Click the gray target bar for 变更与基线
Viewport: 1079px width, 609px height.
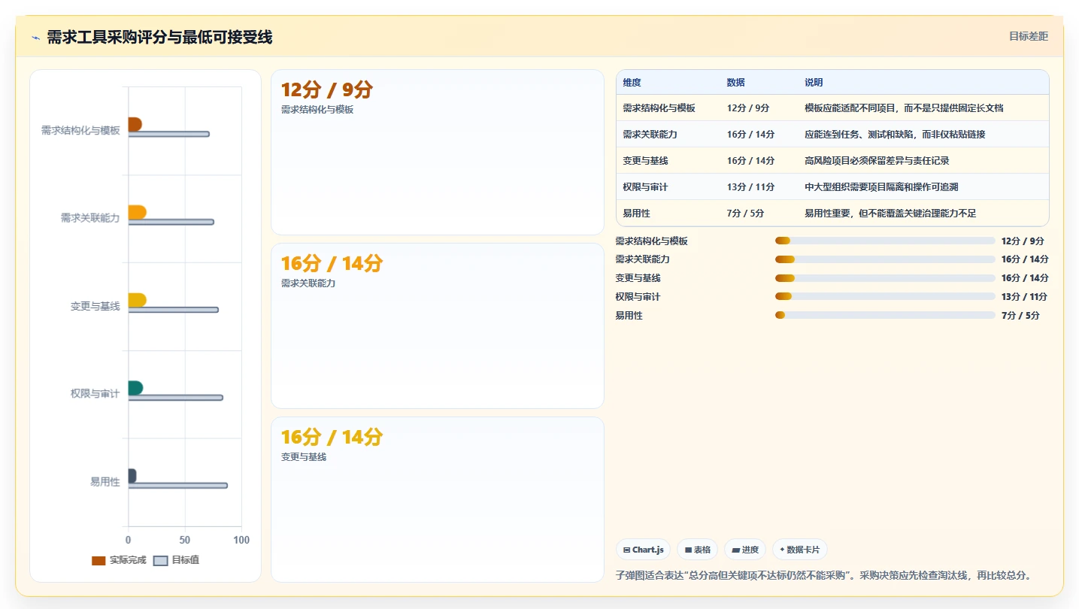point(173,310)
